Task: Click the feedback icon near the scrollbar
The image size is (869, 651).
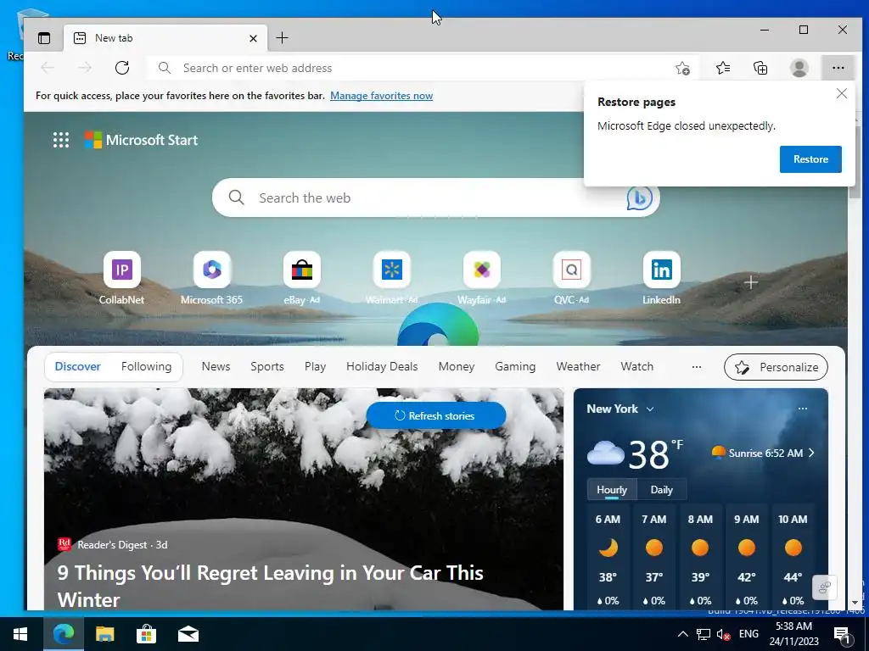Action: click(824, 587)
